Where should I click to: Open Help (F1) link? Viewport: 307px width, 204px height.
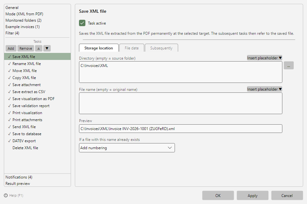pos(16,195)
